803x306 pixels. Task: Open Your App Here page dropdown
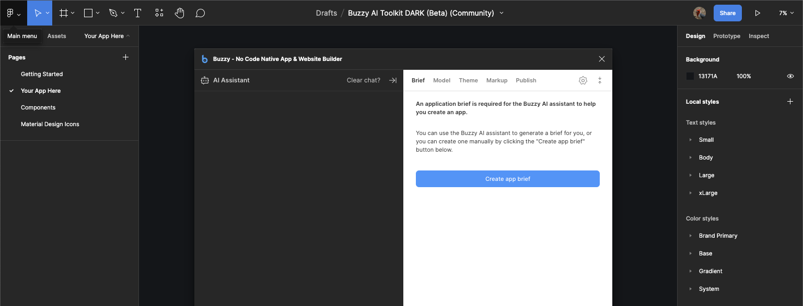click(107, 36)
